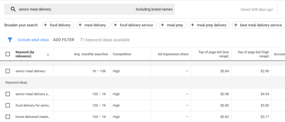
Task: Click the Keyword column sort arrow
Action: pyautogui.click(x=48, y=54)
